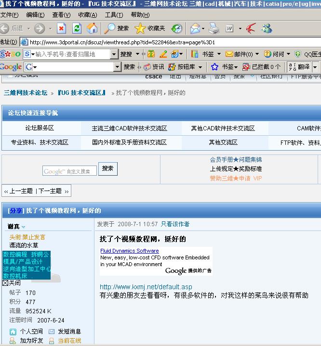This screenshot has width=321, height=346.
Task: Open 个人空间 house icon
Action: 13,332
